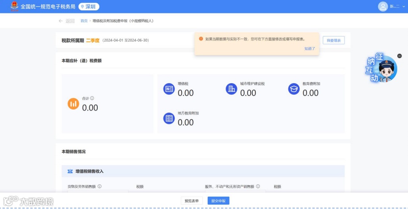Image resolution: width=408 pixels, height=209 pixels.
Task: Click the 预览表单 button
Action: (191, 201)
